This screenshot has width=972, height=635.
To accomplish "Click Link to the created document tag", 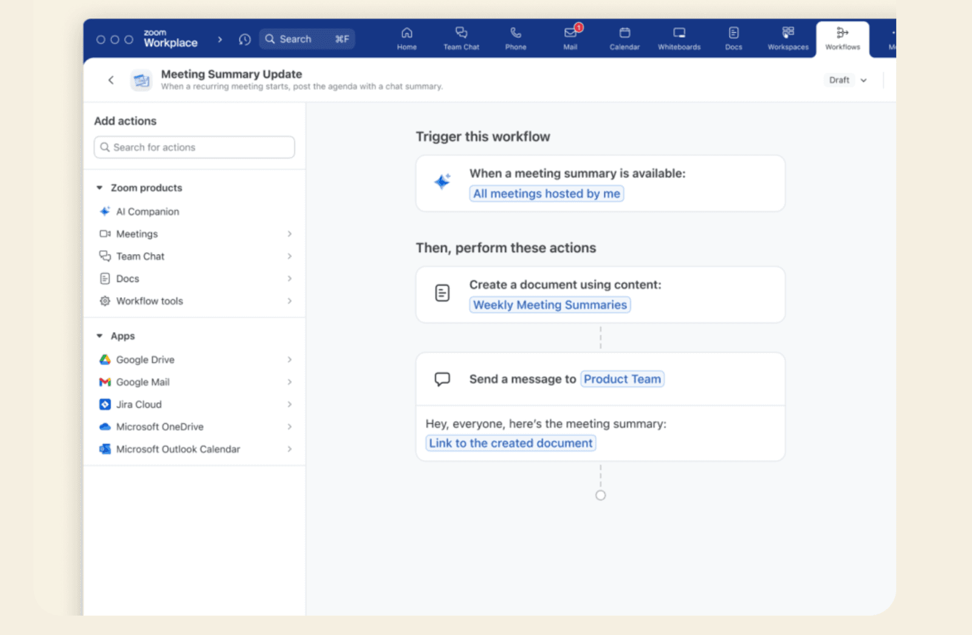I will (x=510, y=443).
